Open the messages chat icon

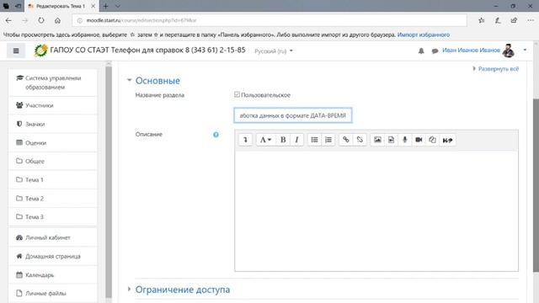[435, 50]
